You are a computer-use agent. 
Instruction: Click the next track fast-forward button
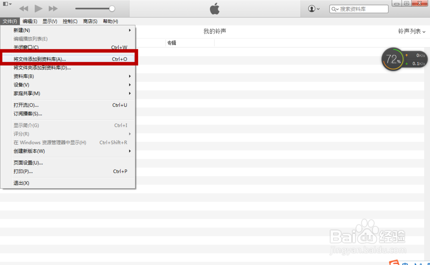coord(53,9)
